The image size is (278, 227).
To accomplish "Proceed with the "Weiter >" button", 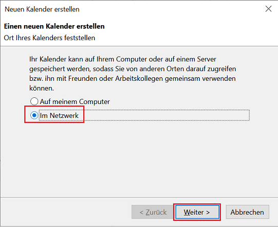I will (197, 212).
